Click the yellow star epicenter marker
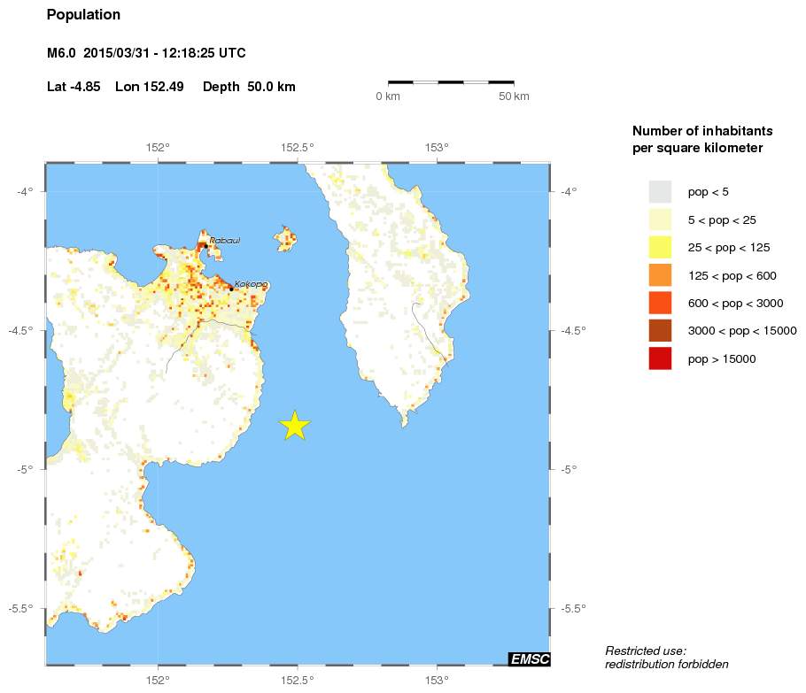The height and width of the screenshot is (693, 806). point(295,426)
